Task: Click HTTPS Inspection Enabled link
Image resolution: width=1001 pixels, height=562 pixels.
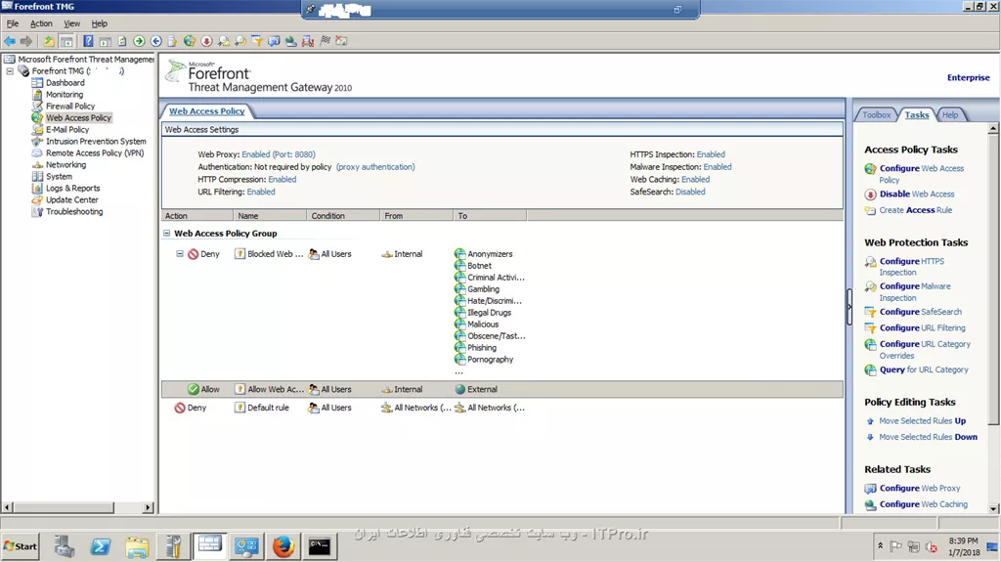Action: (x=711, y=154)
